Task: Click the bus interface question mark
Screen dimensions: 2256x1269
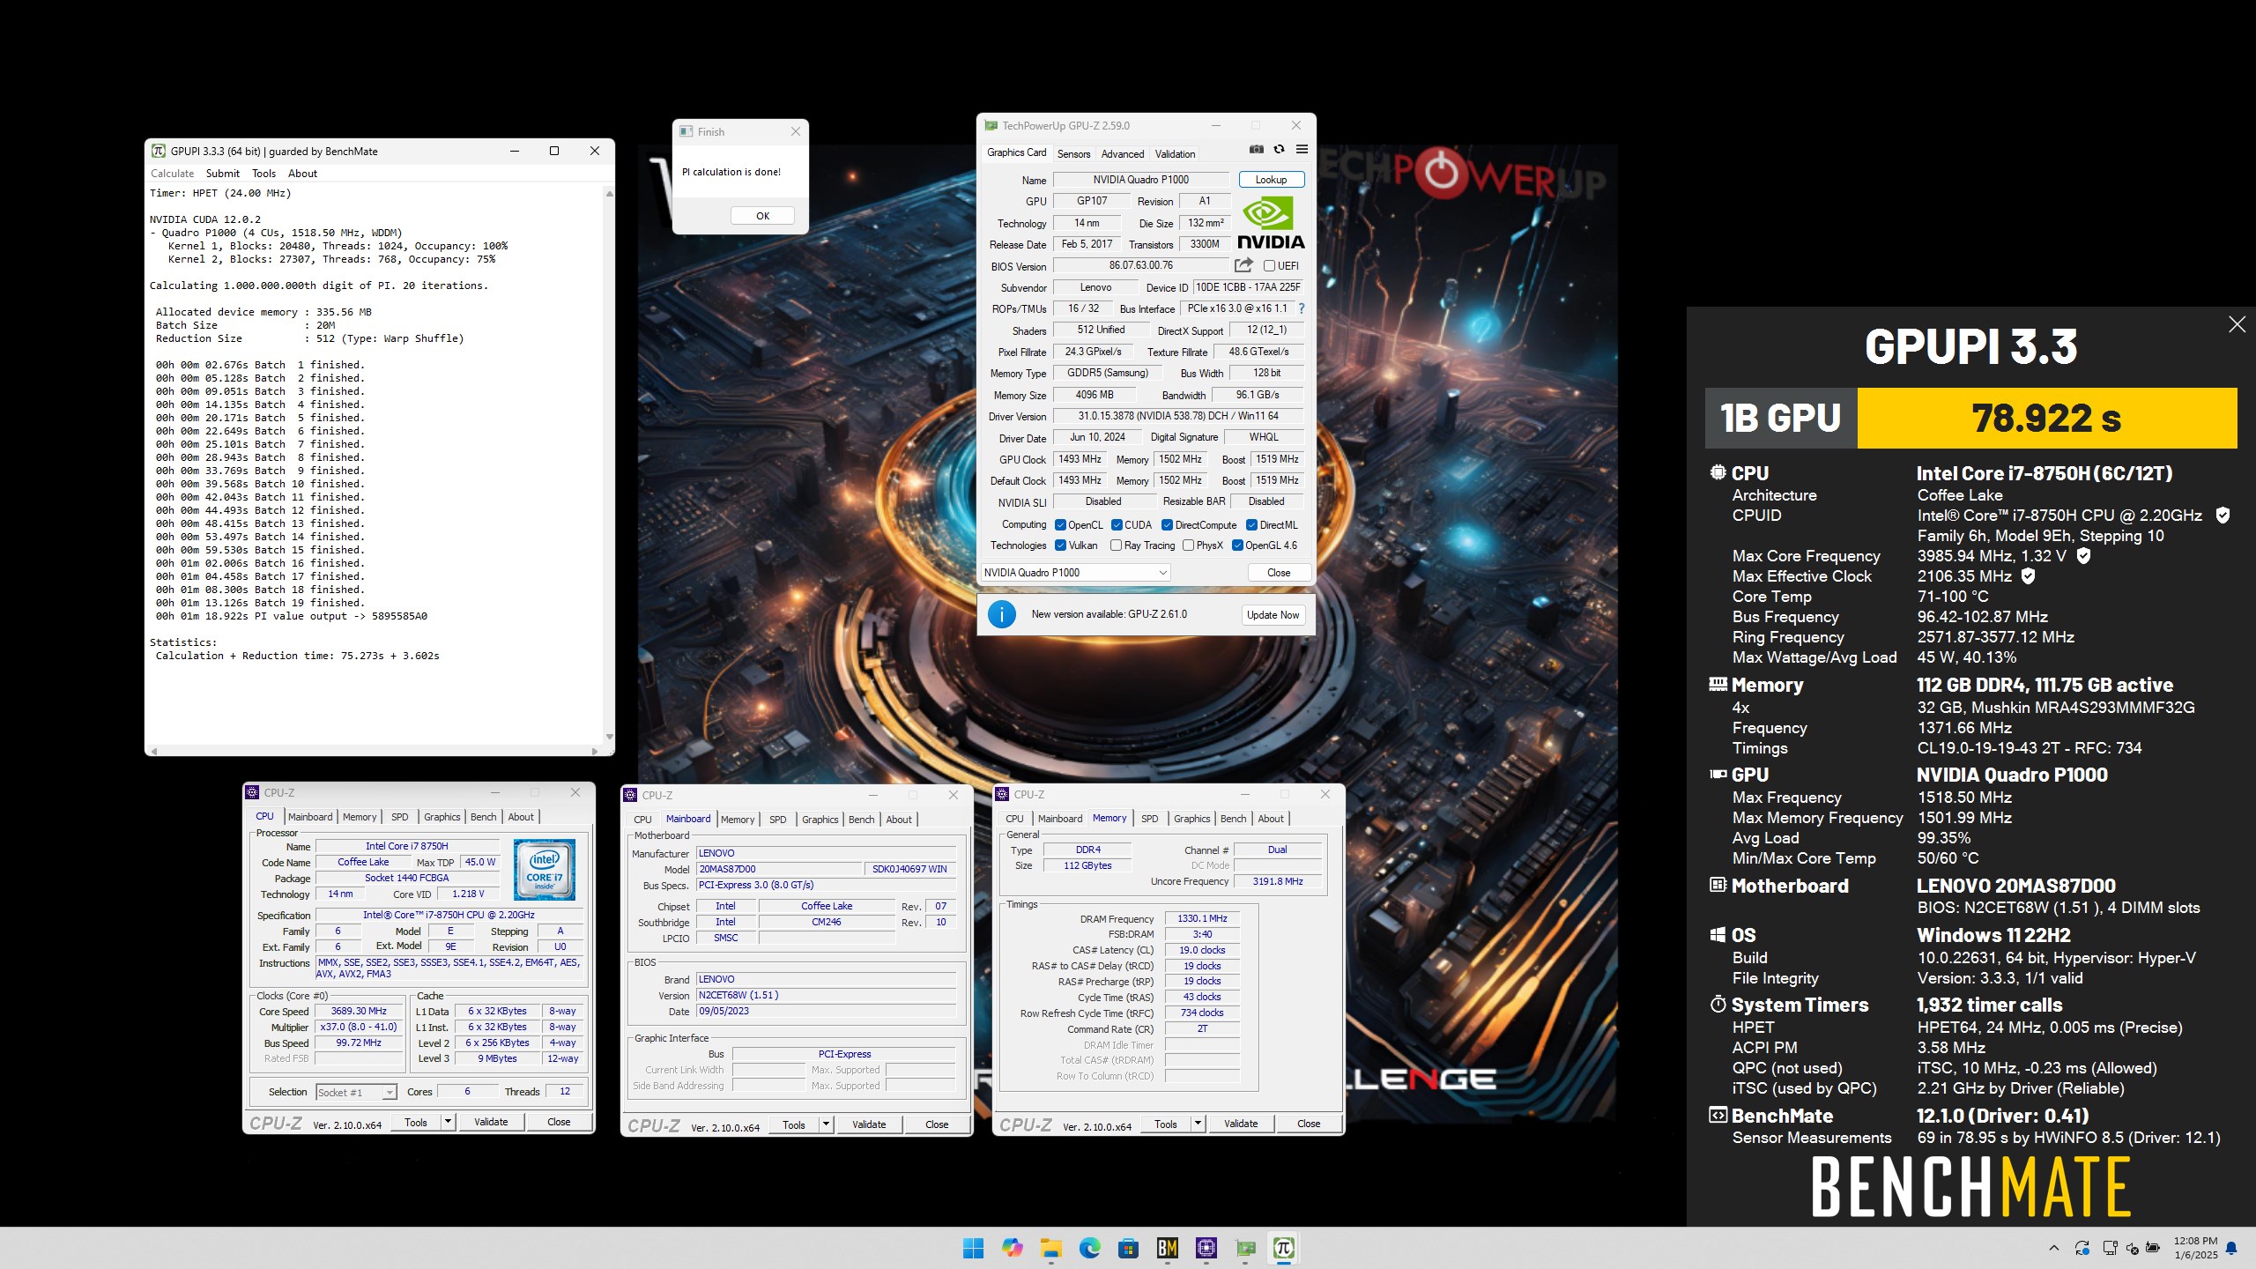Action: (1301, 308)
